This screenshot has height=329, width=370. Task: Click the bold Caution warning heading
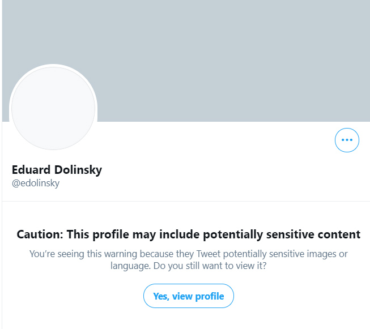188,234
